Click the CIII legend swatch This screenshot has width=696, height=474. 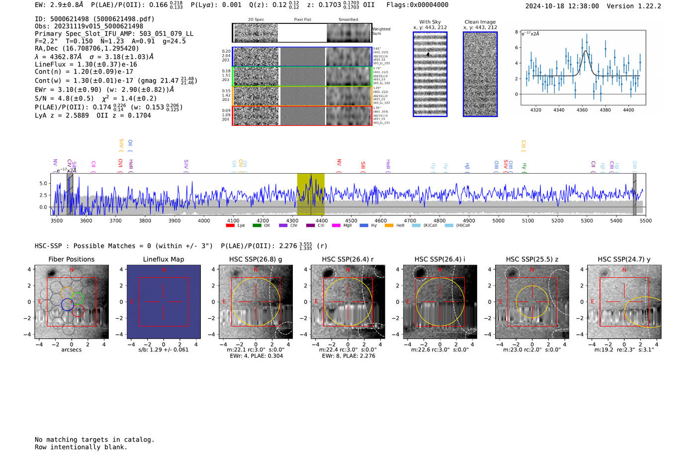[311, 225]
